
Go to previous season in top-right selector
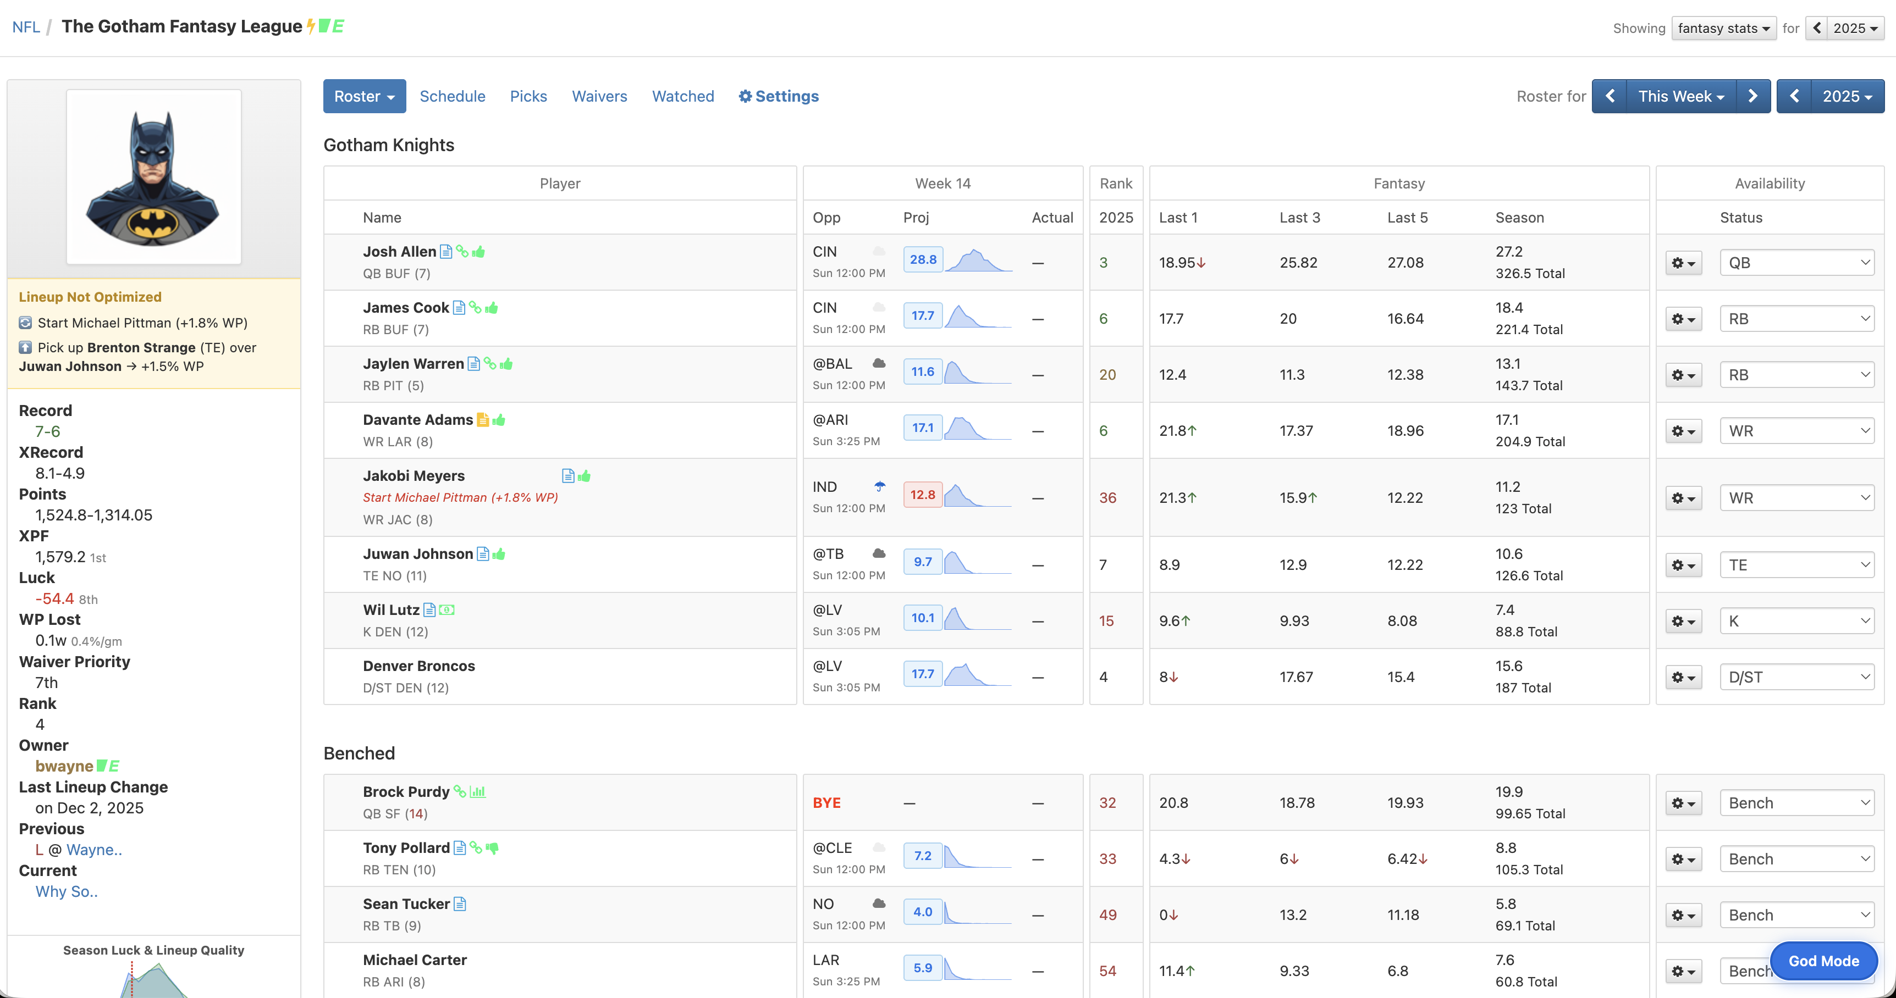pos(1816,28)
